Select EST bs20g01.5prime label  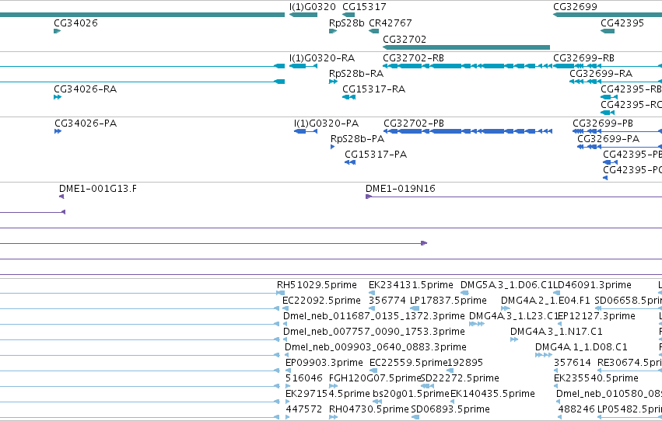pyautogui.click(x=411, y=395)
